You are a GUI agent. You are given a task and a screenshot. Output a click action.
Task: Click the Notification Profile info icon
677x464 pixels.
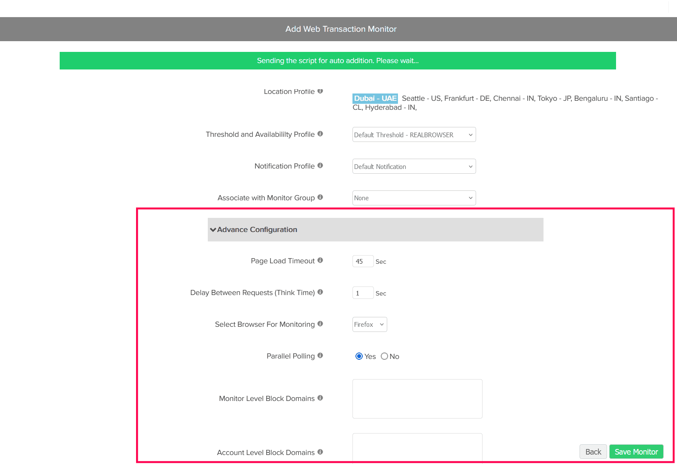(x=320, y=166)
